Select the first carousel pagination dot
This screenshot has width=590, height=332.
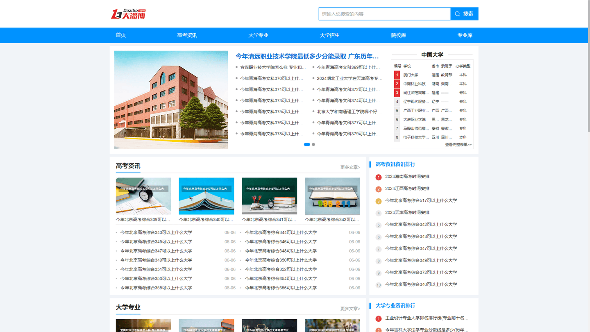click(307, 145)
